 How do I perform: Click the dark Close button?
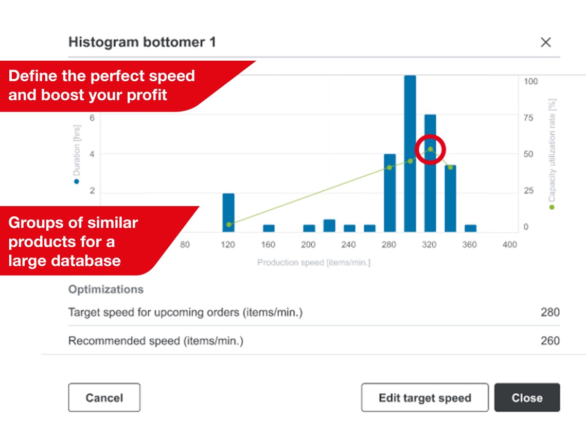(527, 397)
